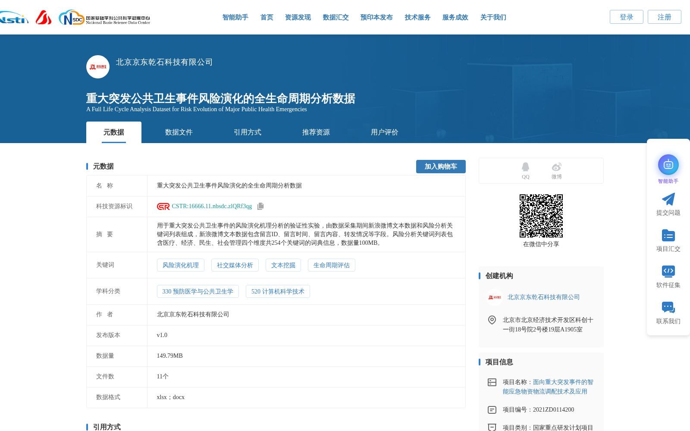Screen dimensions: 690x431
Task: Open 预印本发布 navigation menu
Action: coord(376,17)
